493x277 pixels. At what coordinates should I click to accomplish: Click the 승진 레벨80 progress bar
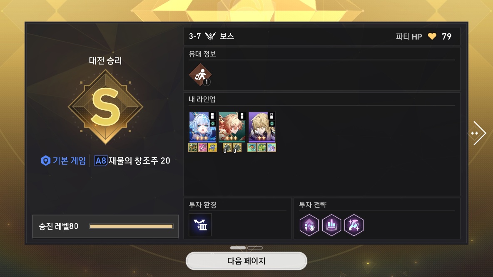131,226
